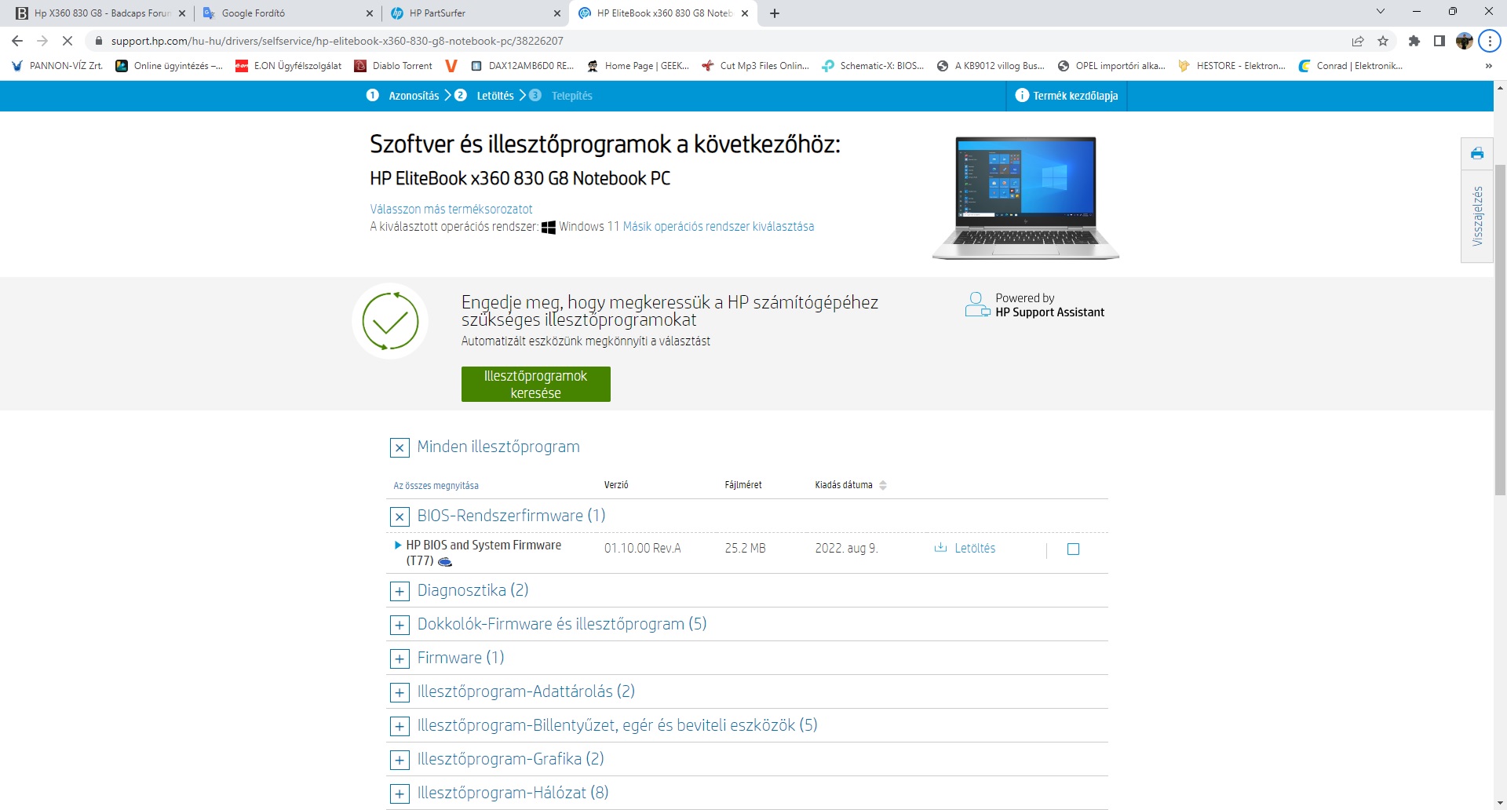The image size is (1507, 810).
Task: Toggle the browser side panel icon
Action: coord(1439,41)
